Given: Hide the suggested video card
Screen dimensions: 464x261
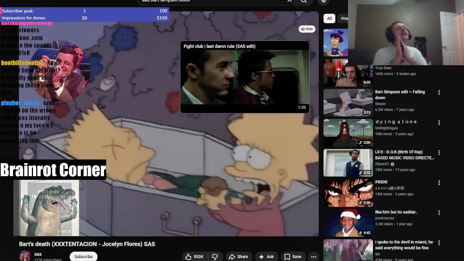Looking at the screenshot, I should [x=307, y=29].
